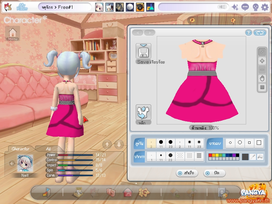Image resolution: width=272 pixels, height=204 pixels.
Task: Open the red house locker icon
Action: pyautogui.click(x=128, y=192)
